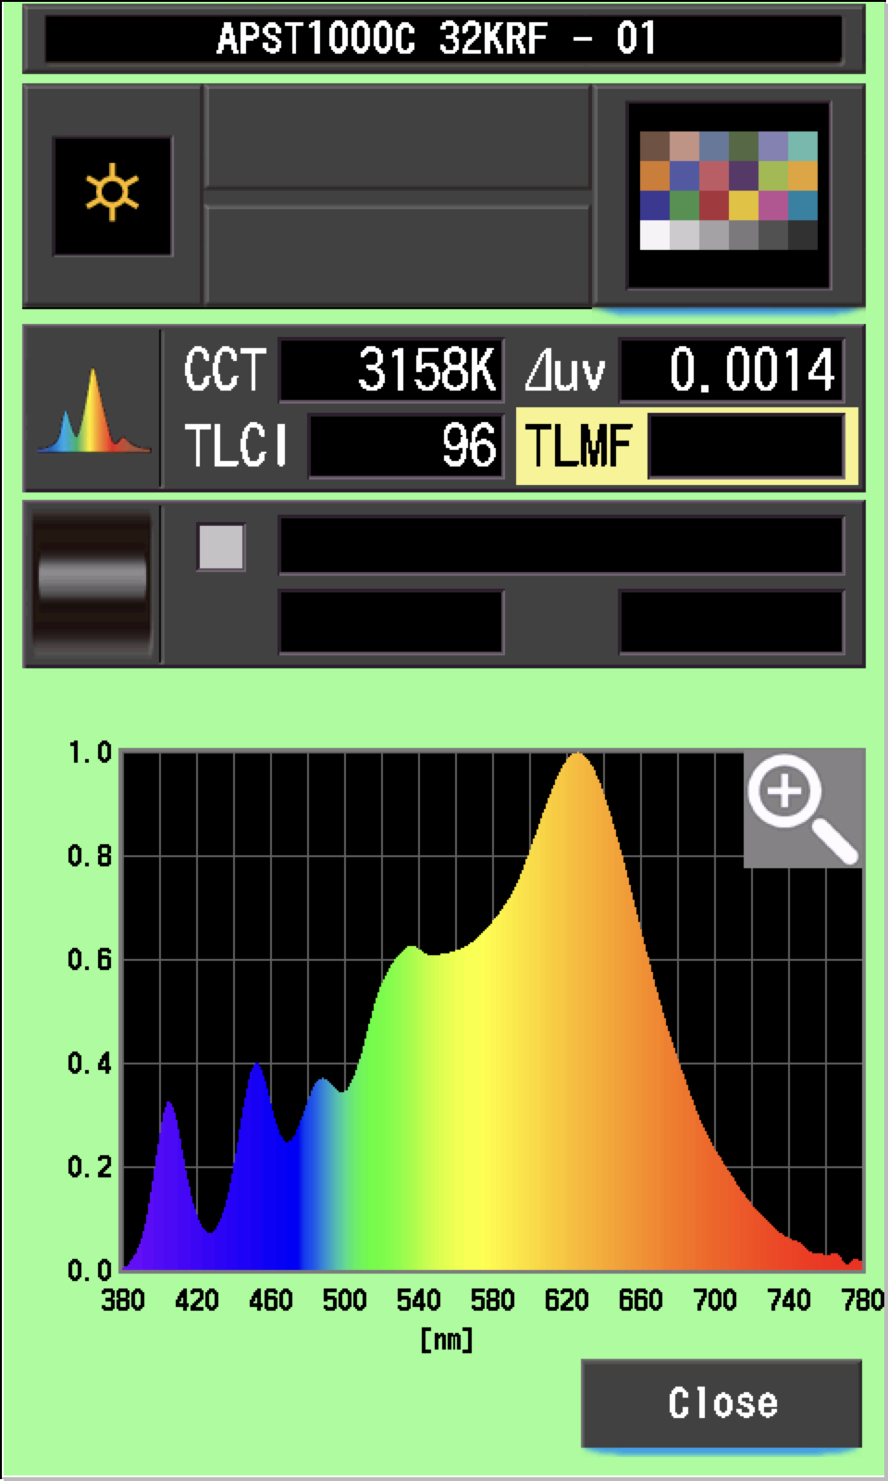Click the lower empty panel beside sun icon

(x=397, y=254)
